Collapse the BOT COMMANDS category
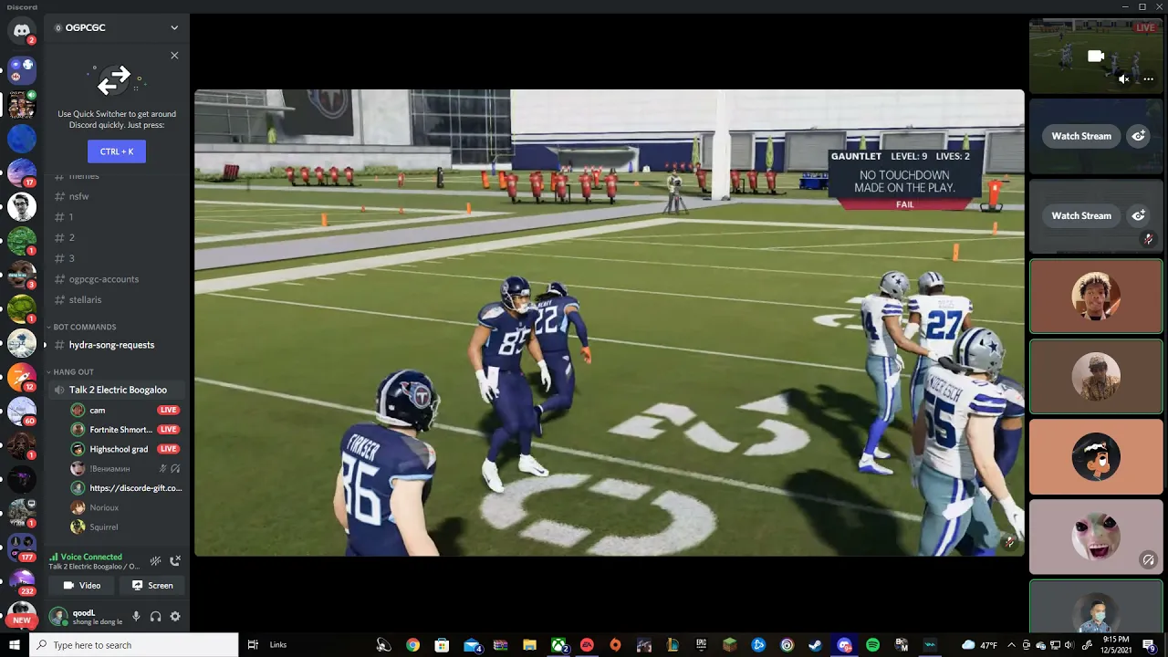Viewport: 1168px width, 657px height. click(84, 327)
